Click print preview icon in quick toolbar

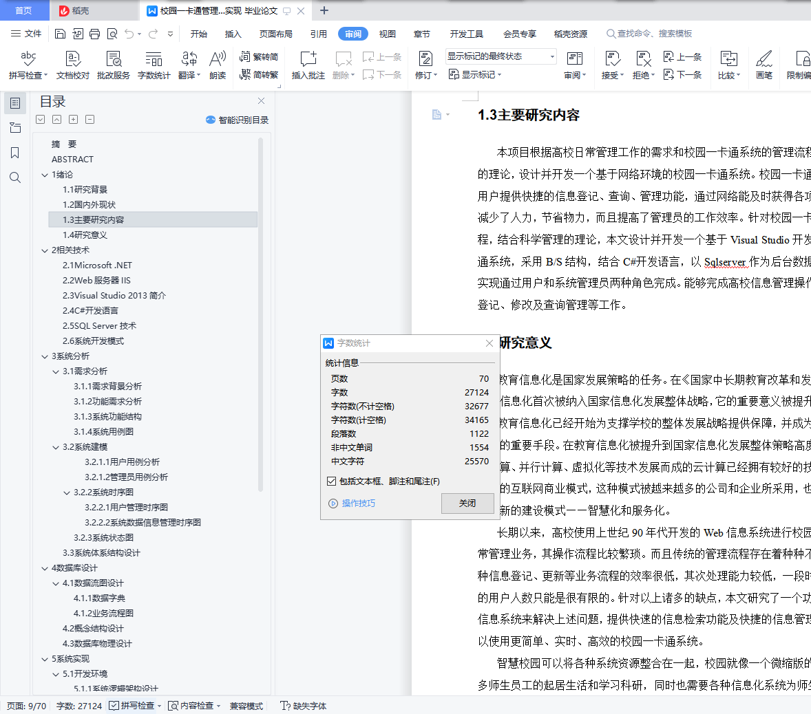coord(112,34)
